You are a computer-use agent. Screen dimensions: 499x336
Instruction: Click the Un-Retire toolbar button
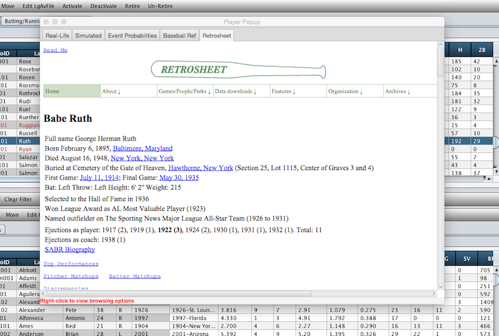[160, 6]
